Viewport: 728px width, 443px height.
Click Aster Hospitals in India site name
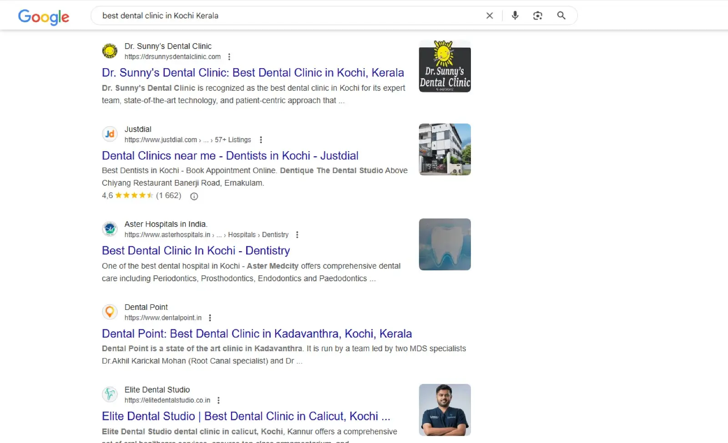point(166,224)
